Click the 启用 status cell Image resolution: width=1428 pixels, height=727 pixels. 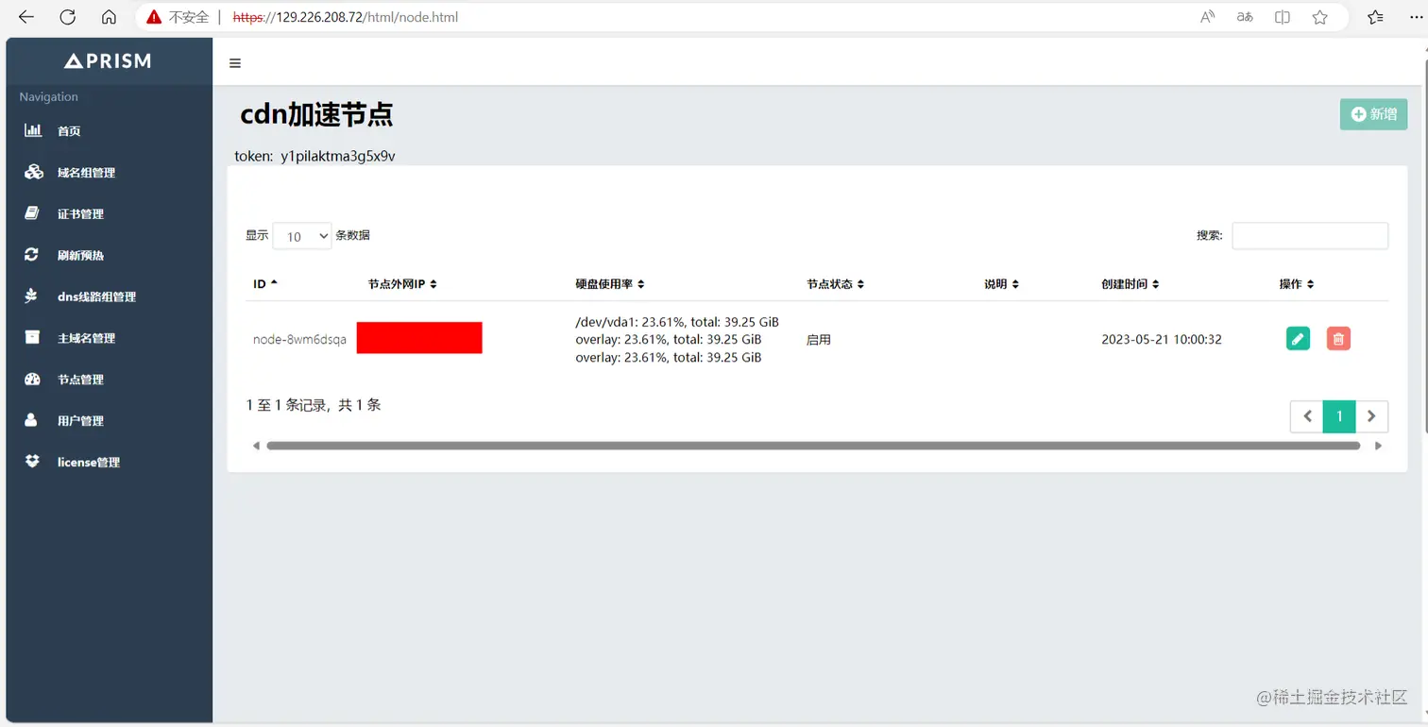click(818, 339)
